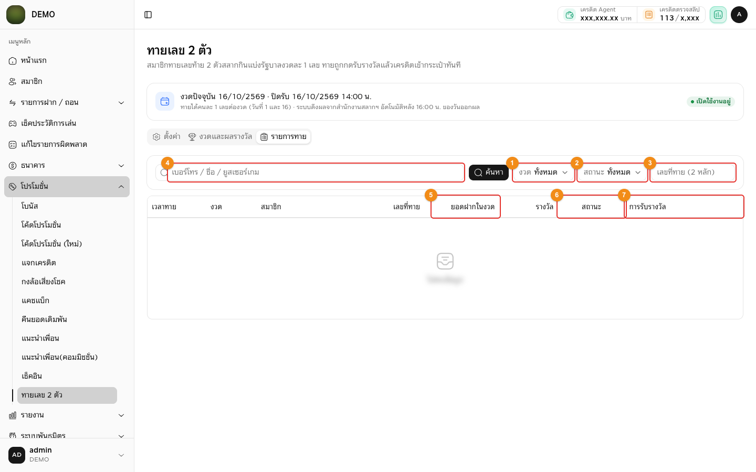Open คืนยอดเดิมพัน submenu item
756x472 pixels.
tap(67, 319)
